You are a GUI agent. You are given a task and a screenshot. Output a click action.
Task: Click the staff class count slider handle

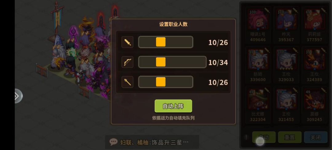(x=161, y=82)
